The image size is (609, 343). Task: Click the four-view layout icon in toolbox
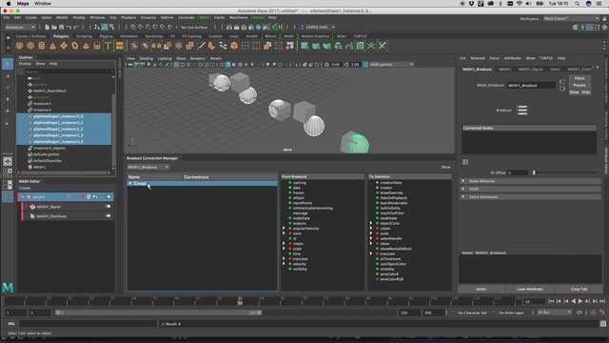[8, 173]
